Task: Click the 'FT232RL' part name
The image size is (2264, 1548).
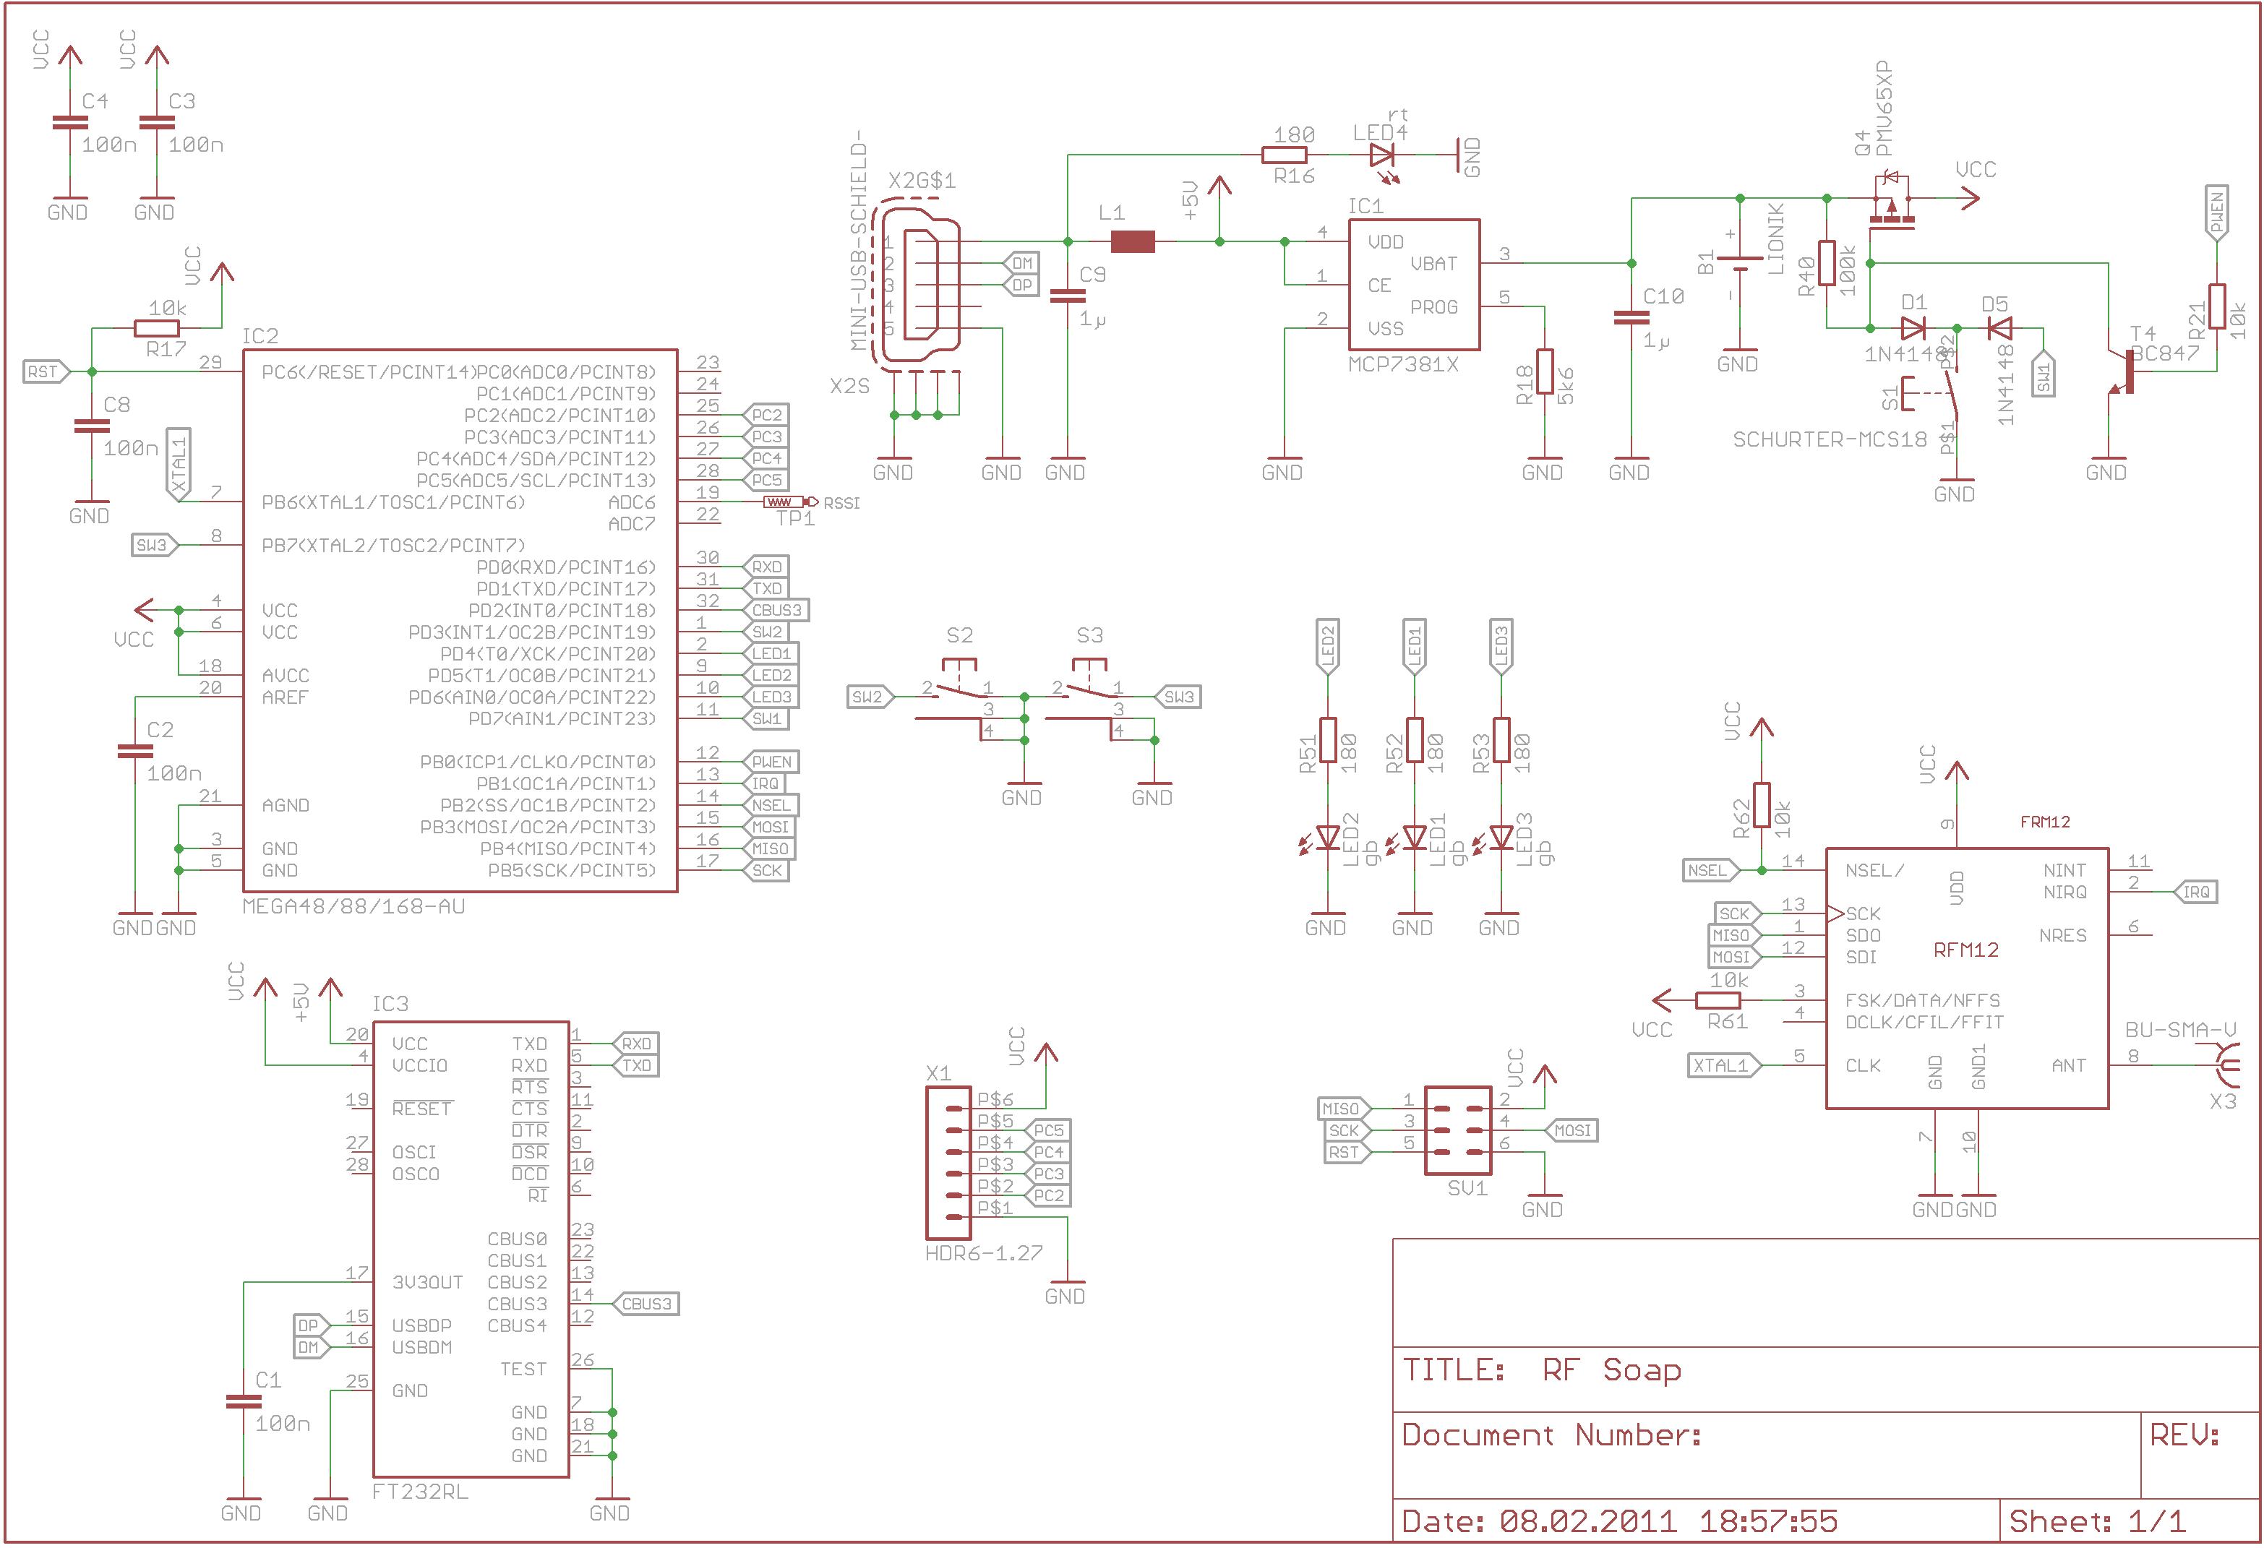Action: [420, 1492]
